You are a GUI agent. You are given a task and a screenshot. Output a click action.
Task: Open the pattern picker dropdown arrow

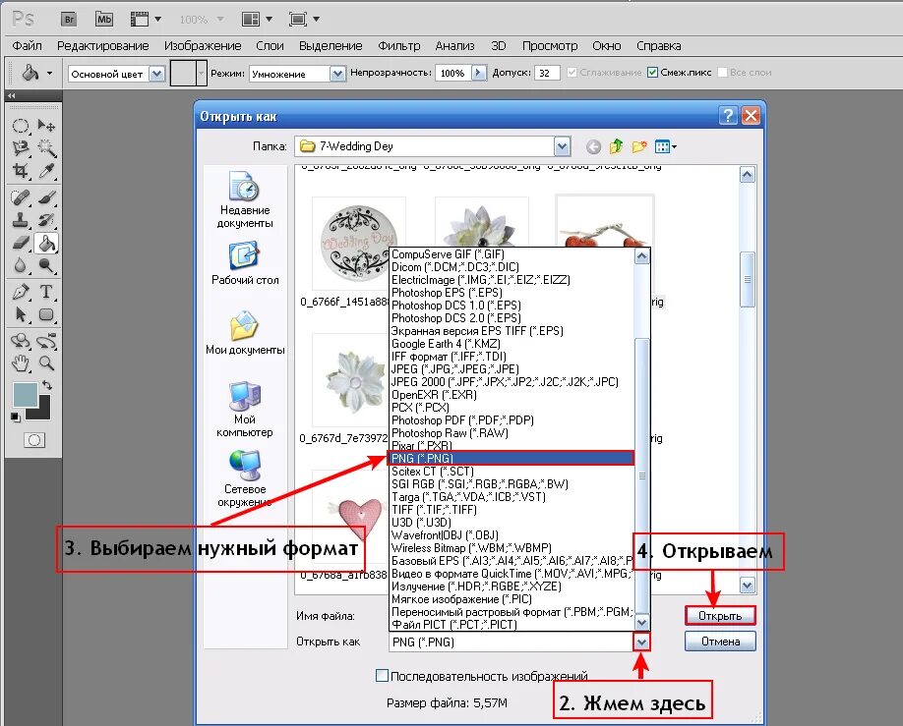tap(201, 74)
